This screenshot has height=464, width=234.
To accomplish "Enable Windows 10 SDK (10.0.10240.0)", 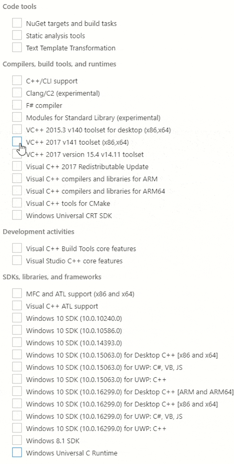I will click(16, 318).
